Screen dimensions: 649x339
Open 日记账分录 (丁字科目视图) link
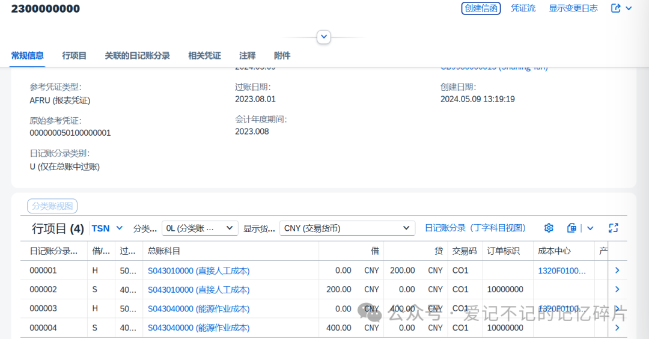[475, 228]
